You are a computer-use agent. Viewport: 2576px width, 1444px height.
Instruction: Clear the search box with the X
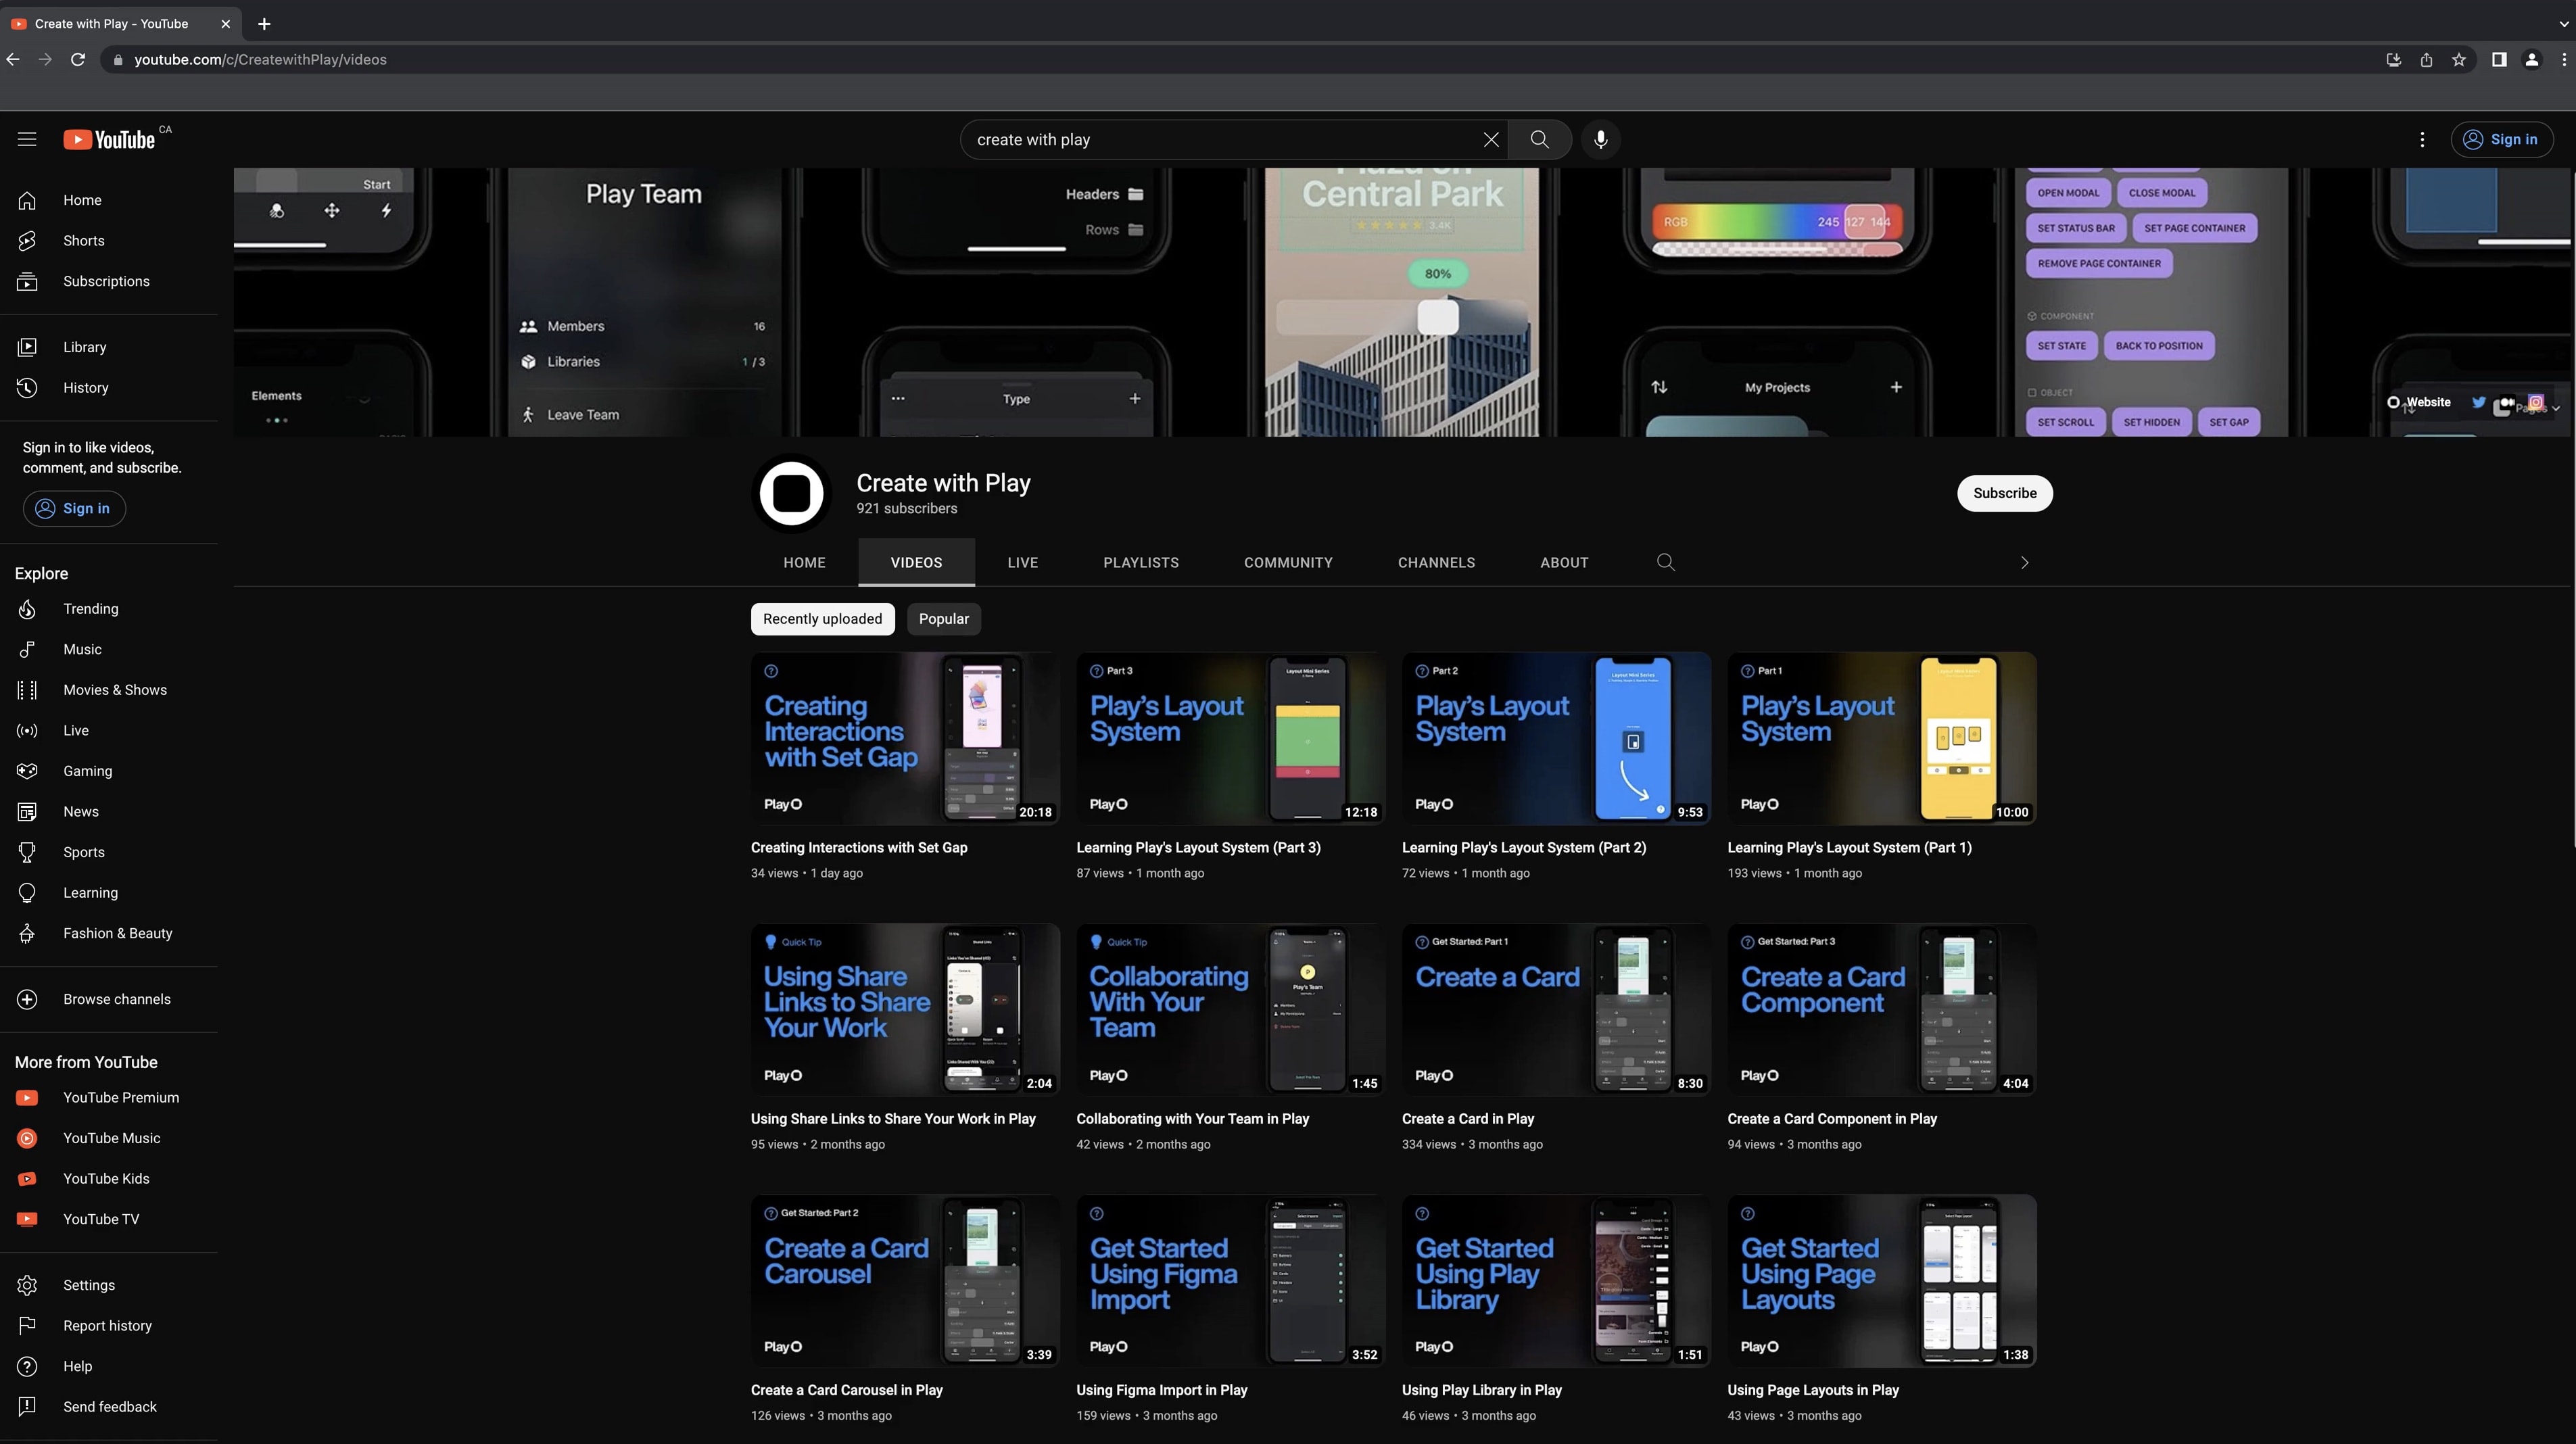point(1490,139)
